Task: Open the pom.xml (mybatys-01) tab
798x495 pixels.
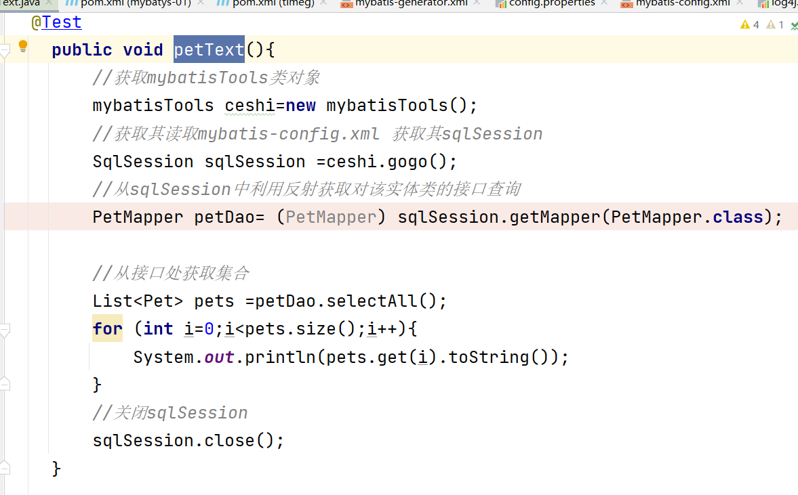Action: 135,3
